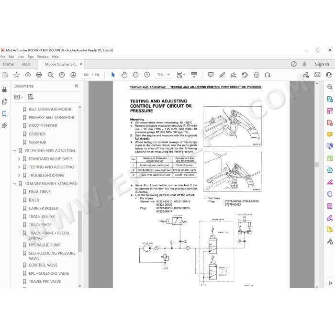Click the cloud upload icon
Viewport: 335px width, 335px height.
point(28,75)
